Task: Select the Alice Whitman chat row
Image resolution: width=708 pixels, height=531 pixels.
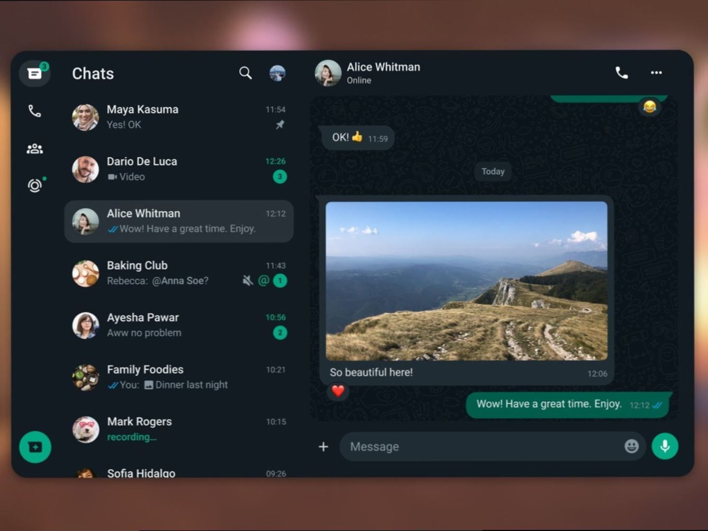Action: 179,221
